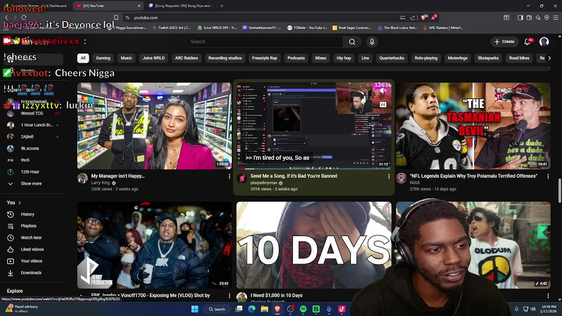This screenshot has width=562, height=316.
Task: Click the Brave browser taskbar icon
Action: 277,309
